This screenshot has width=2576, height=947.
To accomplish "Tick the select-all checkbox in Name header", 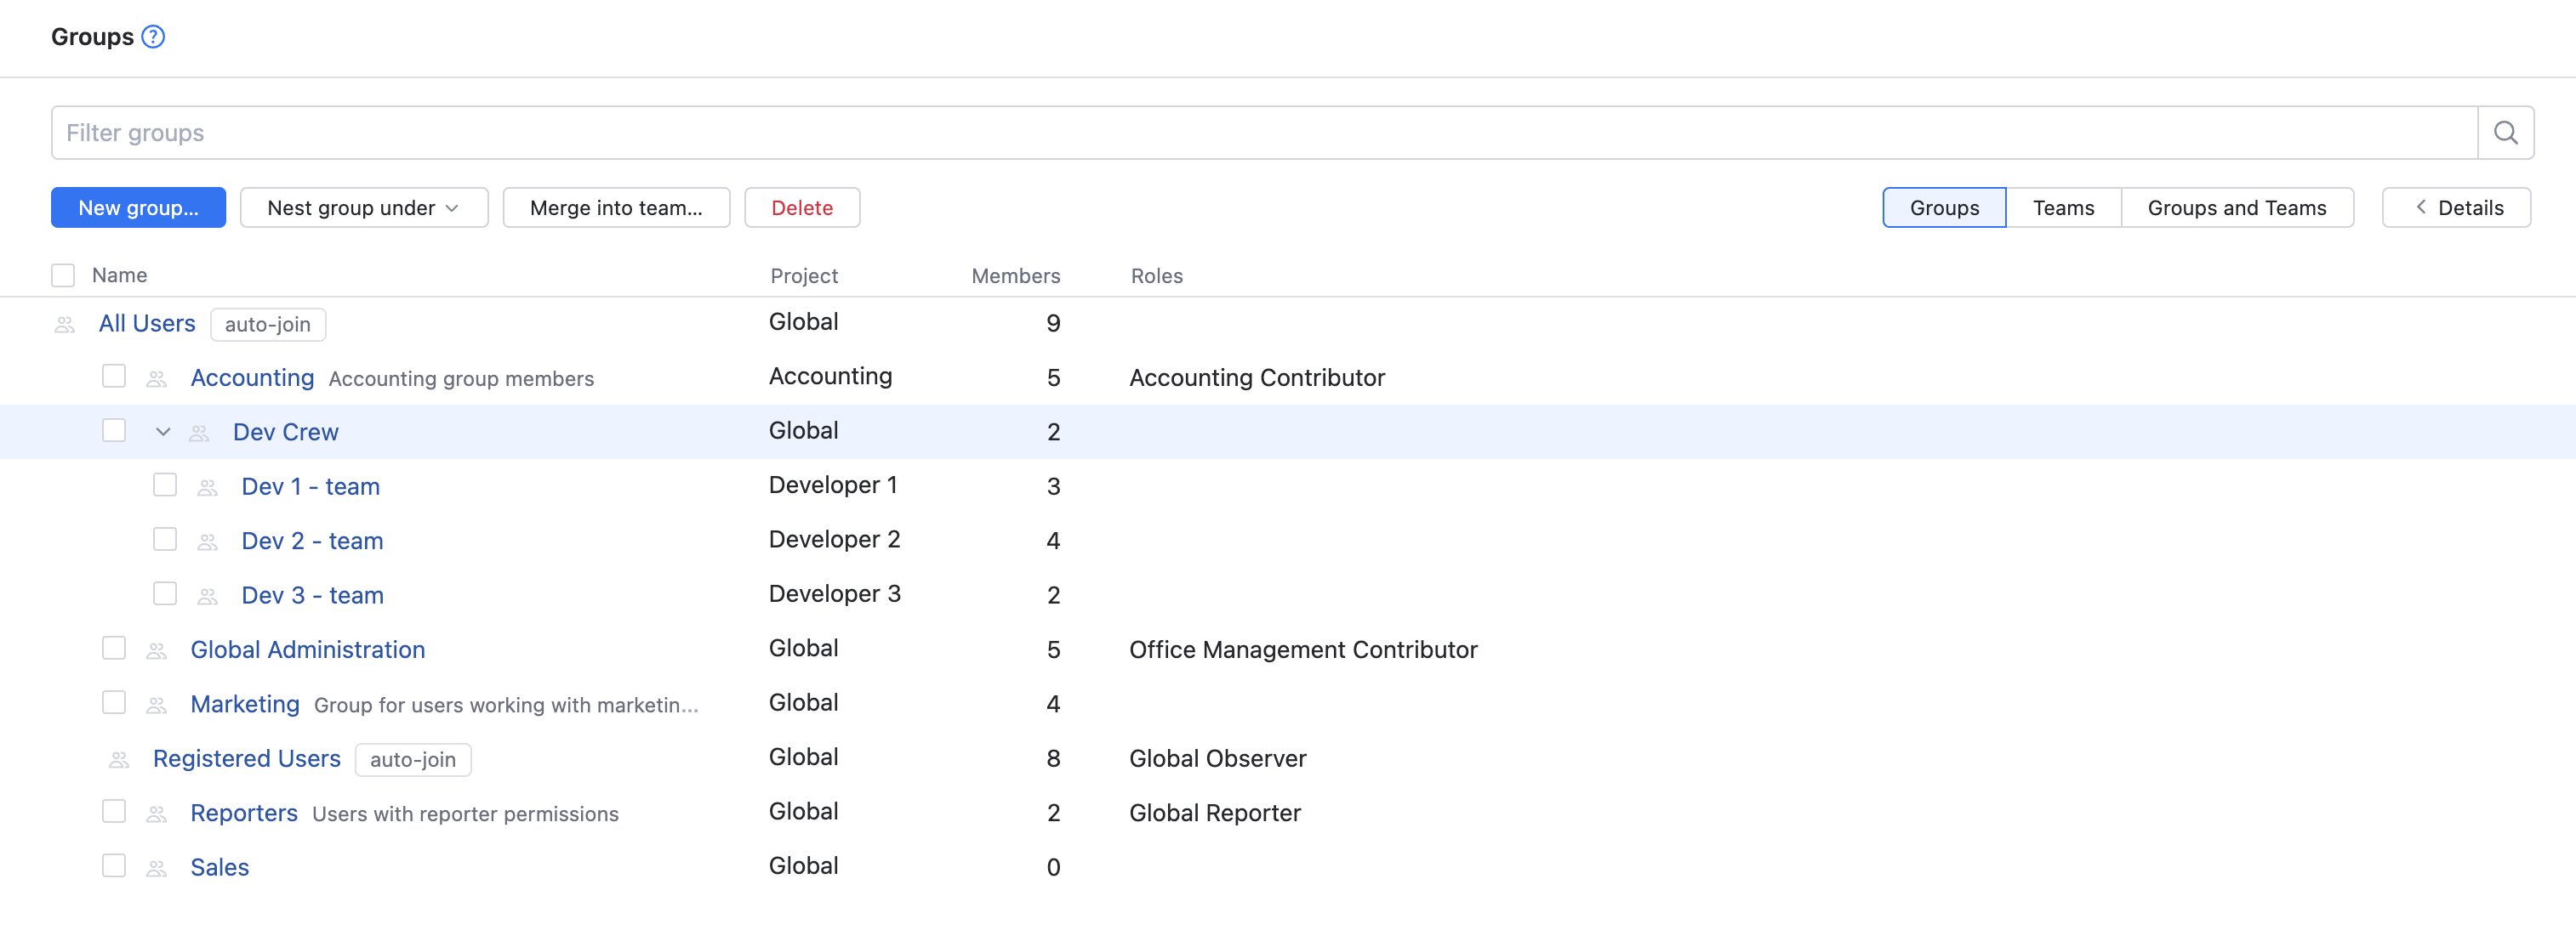I will [x=63, y=275].
